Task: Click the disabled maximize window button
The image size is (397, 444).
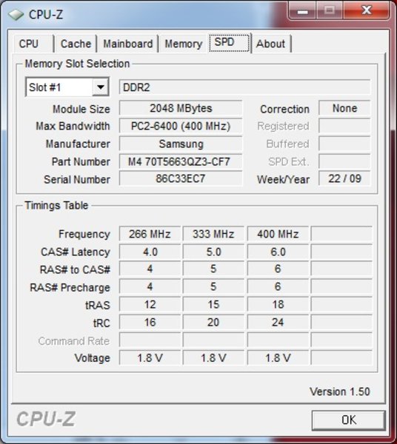Action: tap(330, 11)
